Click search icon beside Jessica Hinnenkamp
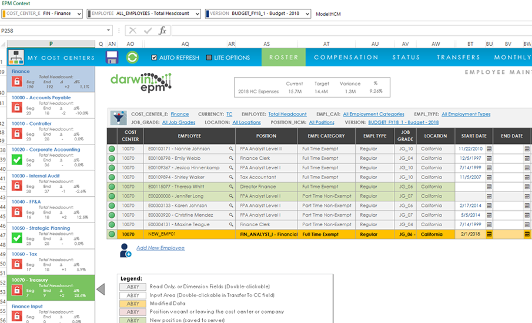The height and width of the screenshot is (323, 532). 231,168
